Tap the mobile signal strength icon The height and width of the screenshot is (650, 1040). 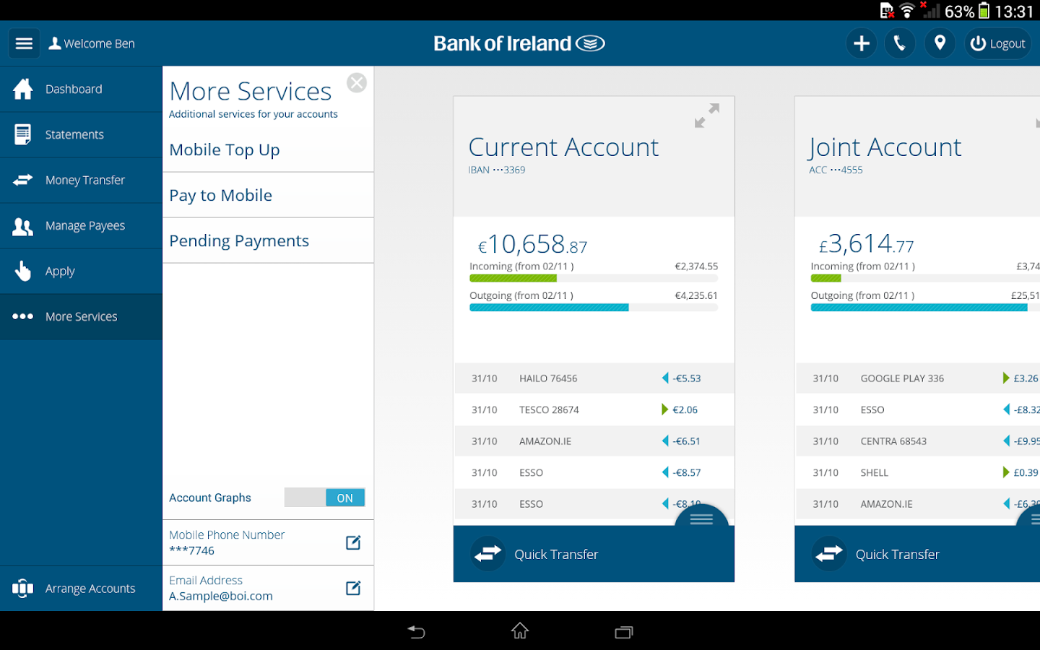tap(930, 11)
